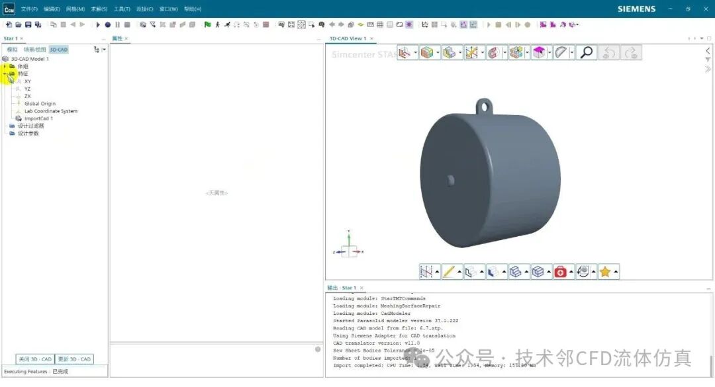The image size is (715, 387).
Task: Click the dark blue Step circle icon
Action: pos(108,24)
